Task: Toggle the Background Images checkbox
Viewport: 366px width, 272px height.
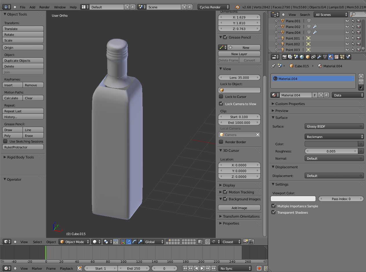Action: pos(225,199)
